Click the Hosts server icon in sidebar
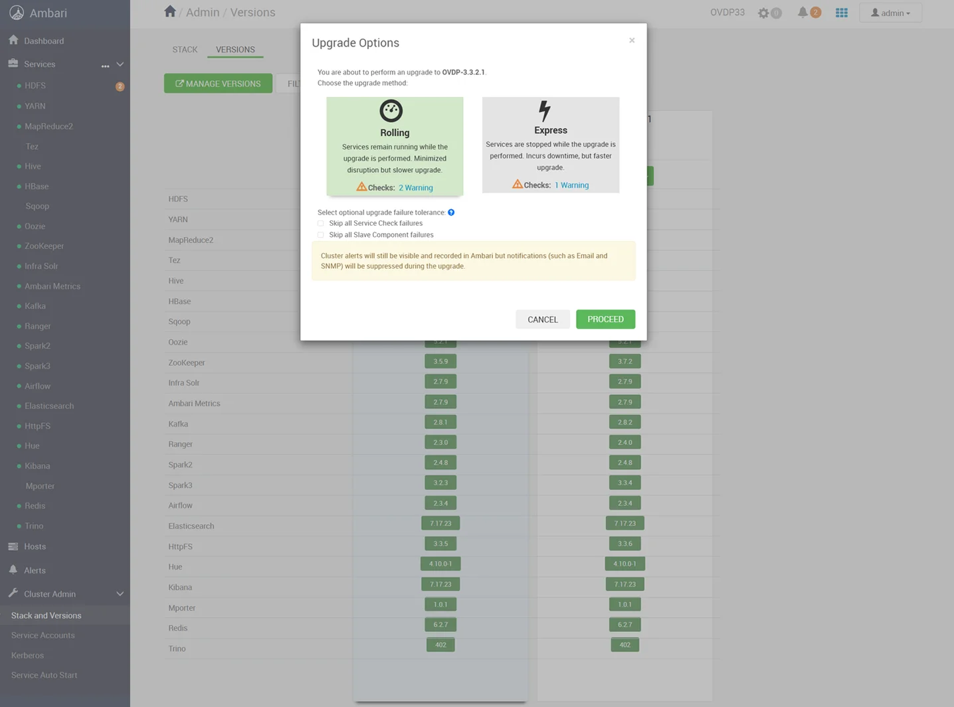 point(13,546)
